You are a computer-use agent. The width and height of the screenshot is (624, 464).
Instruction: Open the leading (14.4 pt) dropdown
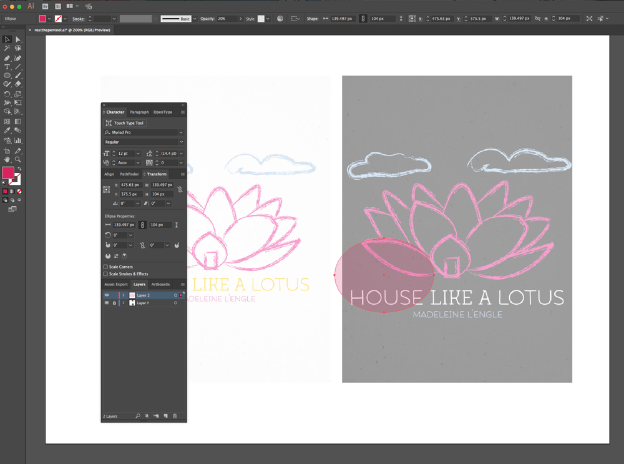click(181, 154)
